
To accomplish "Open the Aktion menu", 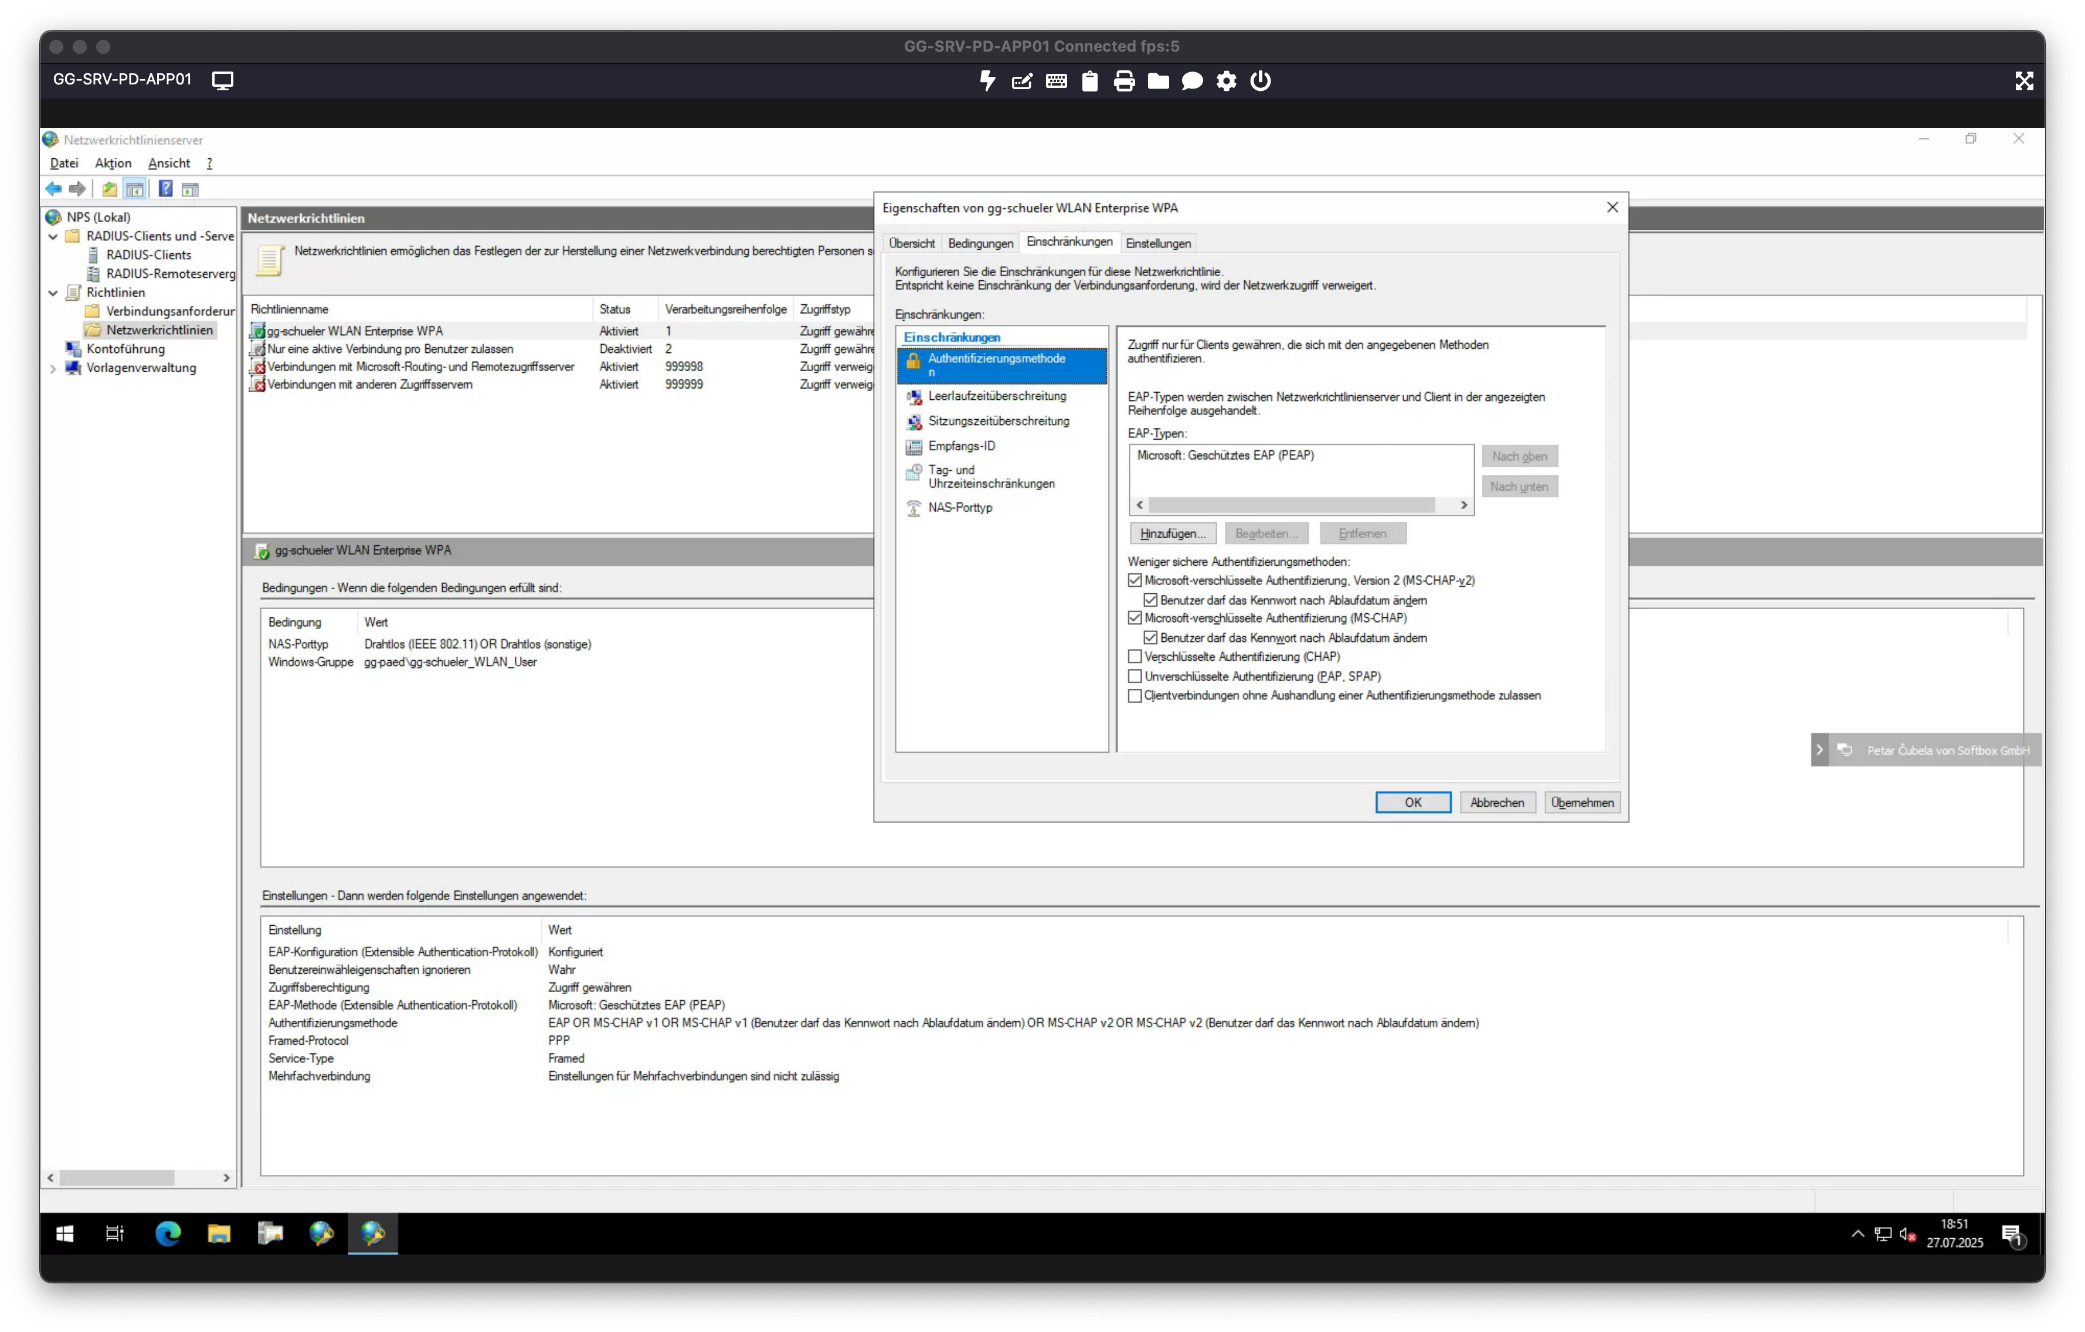I will pyautogui.click(x=113, y=163).
